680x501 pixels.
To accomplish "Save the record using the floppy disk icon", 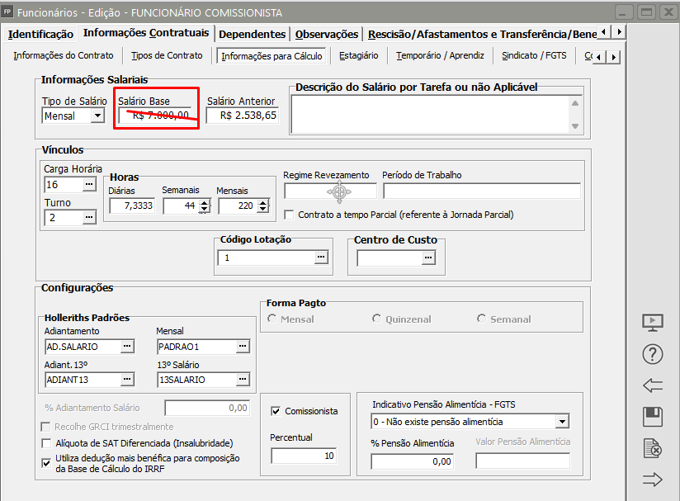I will click(x=653, y=417).
